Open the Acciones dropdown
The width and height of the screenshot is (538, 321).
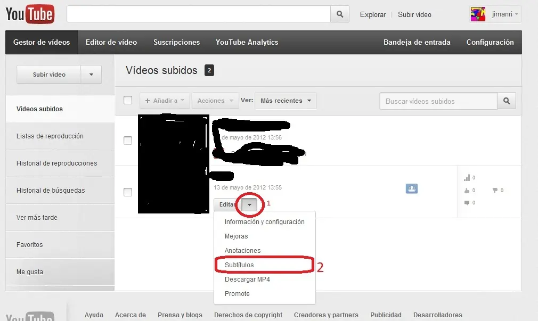pos(215,101)
